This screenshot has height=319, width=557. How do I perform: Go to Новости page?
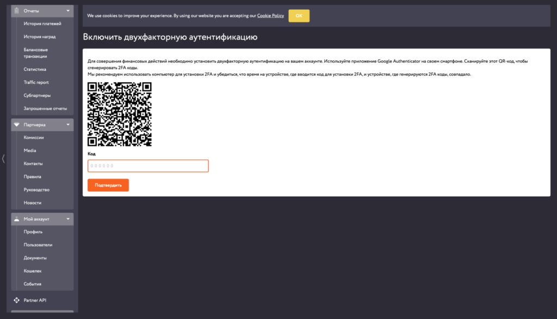pos(32,203)
